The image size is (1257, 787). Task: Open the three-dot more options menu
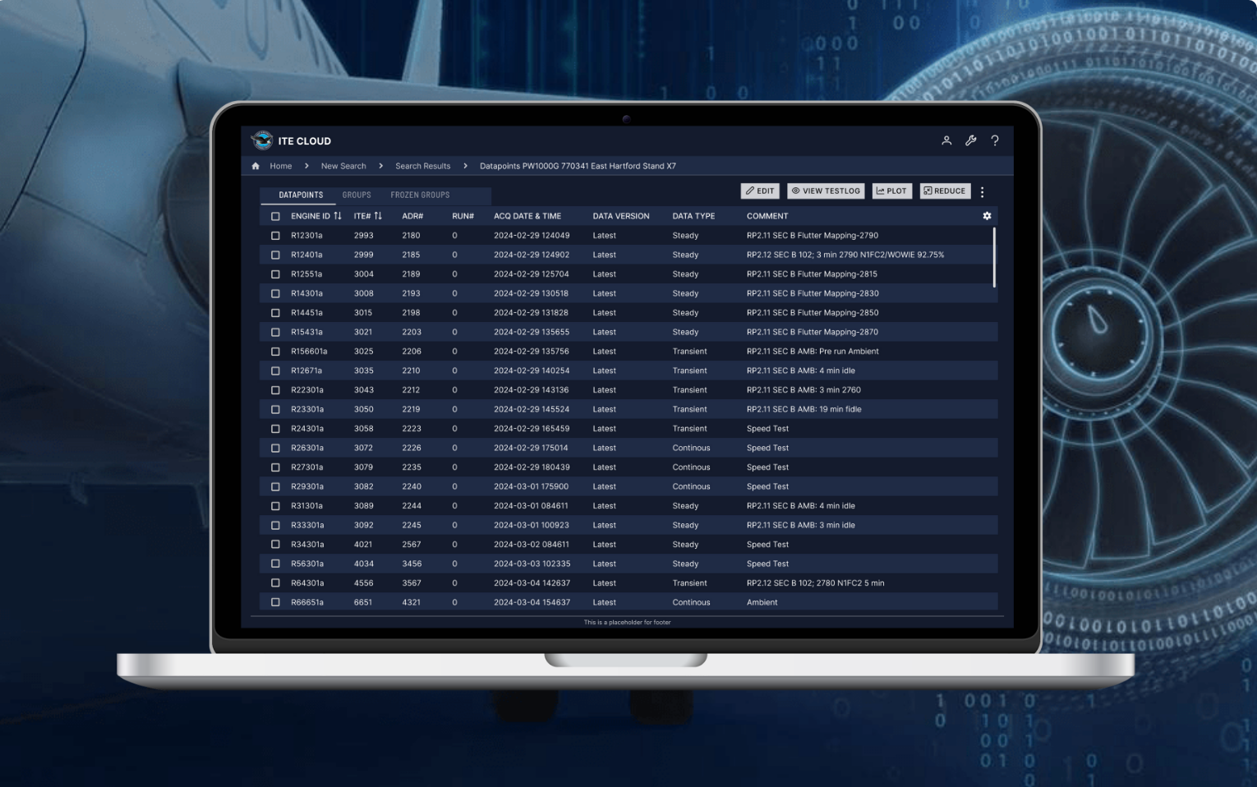(x=982, y=191)
